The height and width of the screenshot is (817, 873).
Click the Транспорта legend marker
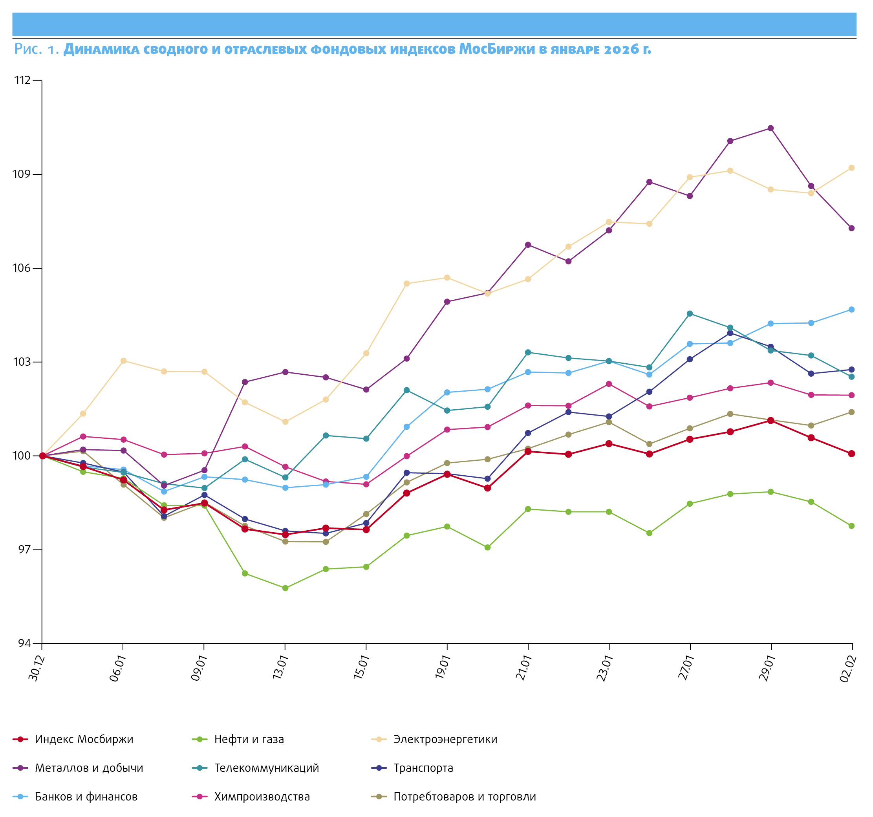click(x=379, y=768)
